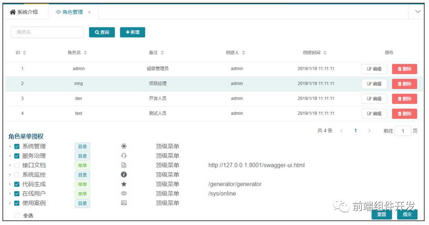Click the star icon in 代码生成 row

124,184
